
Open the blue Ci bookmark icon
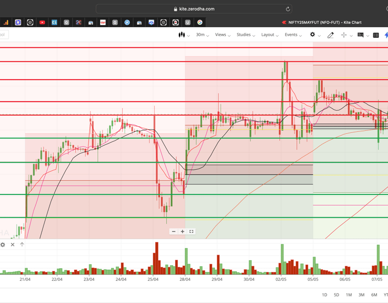(54, 23)
